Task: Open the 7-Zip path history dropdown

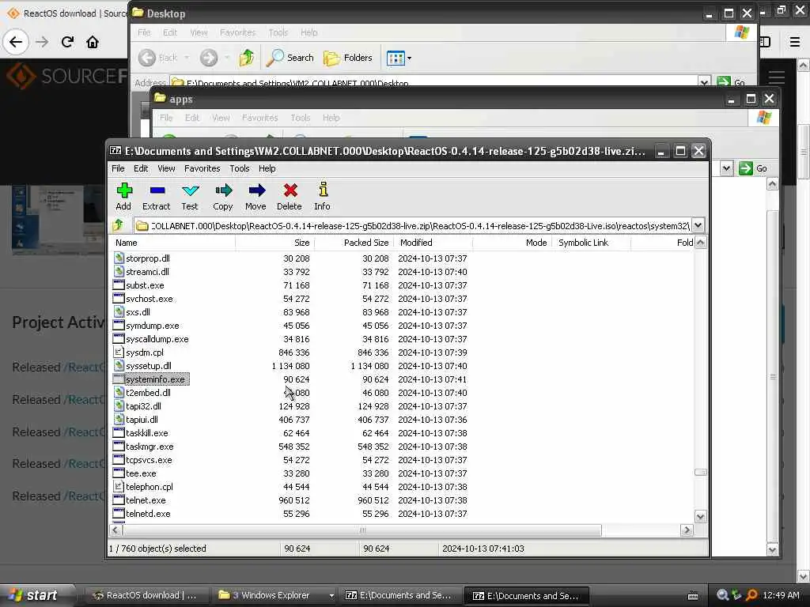Action: pyautogui.click(x=698, y=225)
